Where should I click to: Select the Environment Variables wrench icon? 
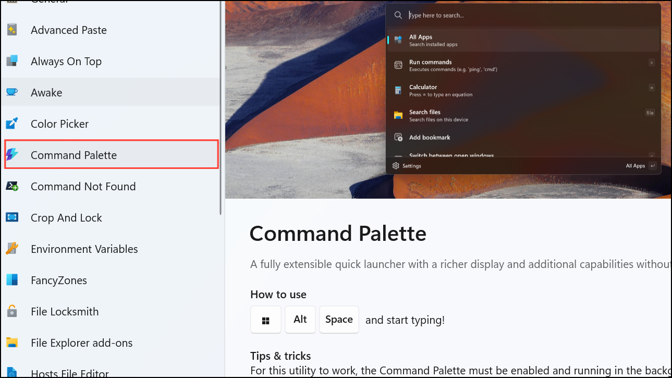pyautogui.click(x=13, y=249)
